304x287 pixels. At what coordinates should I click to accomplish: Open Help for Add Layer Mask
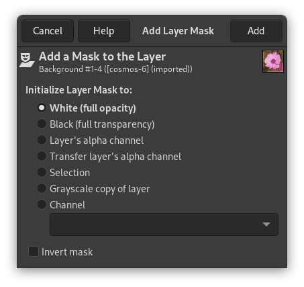click(104, 31)
